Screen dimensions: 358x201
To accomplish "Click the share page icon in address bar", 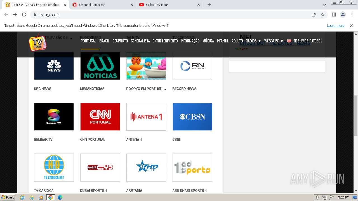I will [x=314, y=15].
